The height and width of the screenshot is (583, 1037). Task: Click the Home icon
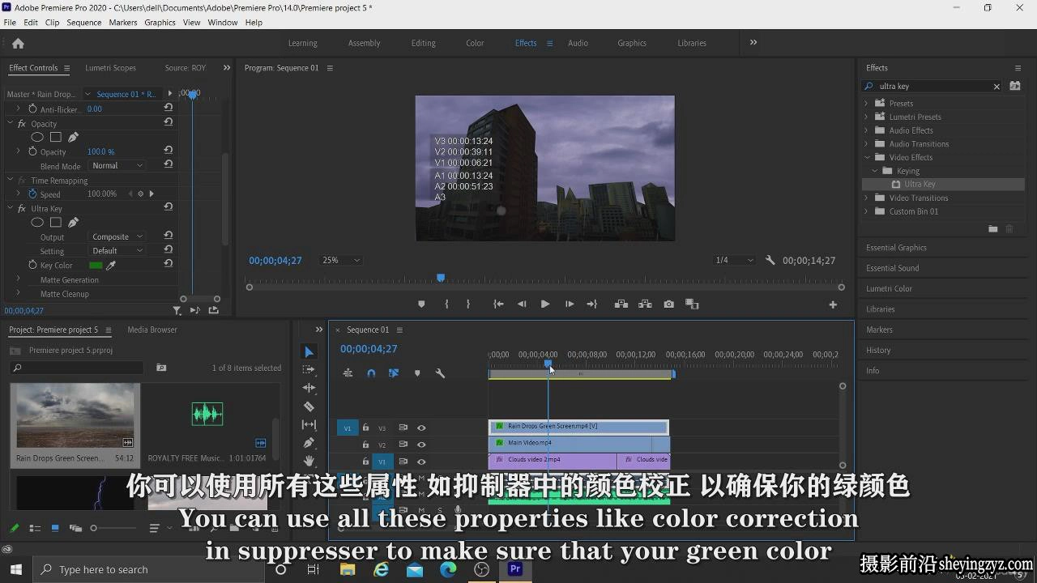[18, 43]
